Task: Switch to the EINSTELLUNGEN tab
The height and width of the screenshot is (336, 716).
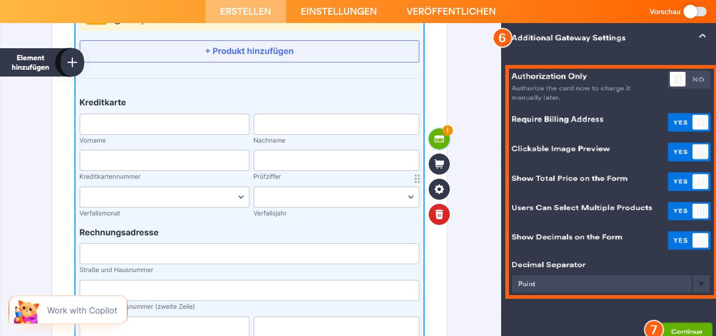Action: pyautogui.click(x=339, y=12)
